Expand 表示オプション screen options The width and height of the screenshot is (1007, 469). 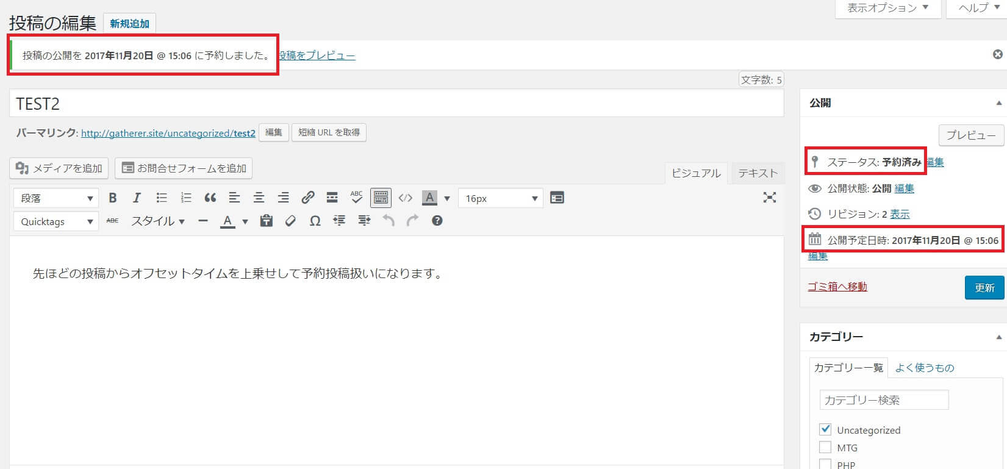click(887, 8)
